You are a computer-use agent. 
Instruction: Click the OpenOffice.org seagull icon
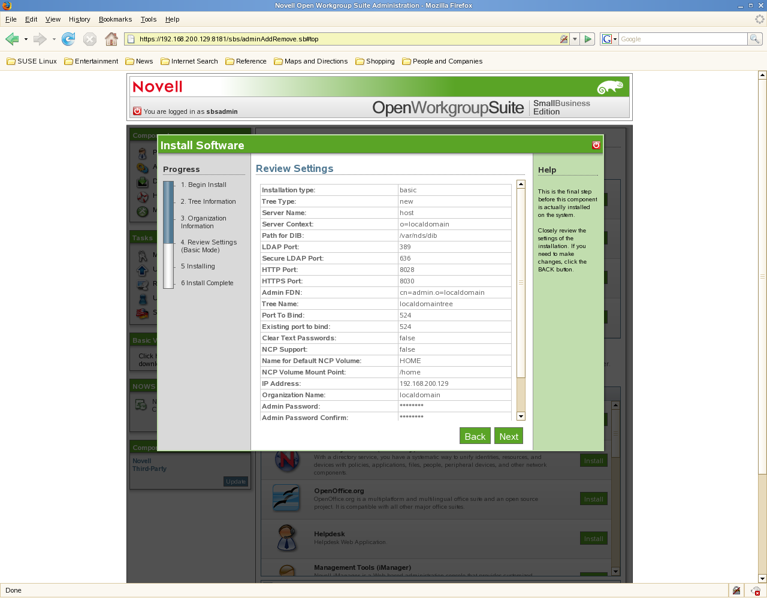(x=286, y=498)
